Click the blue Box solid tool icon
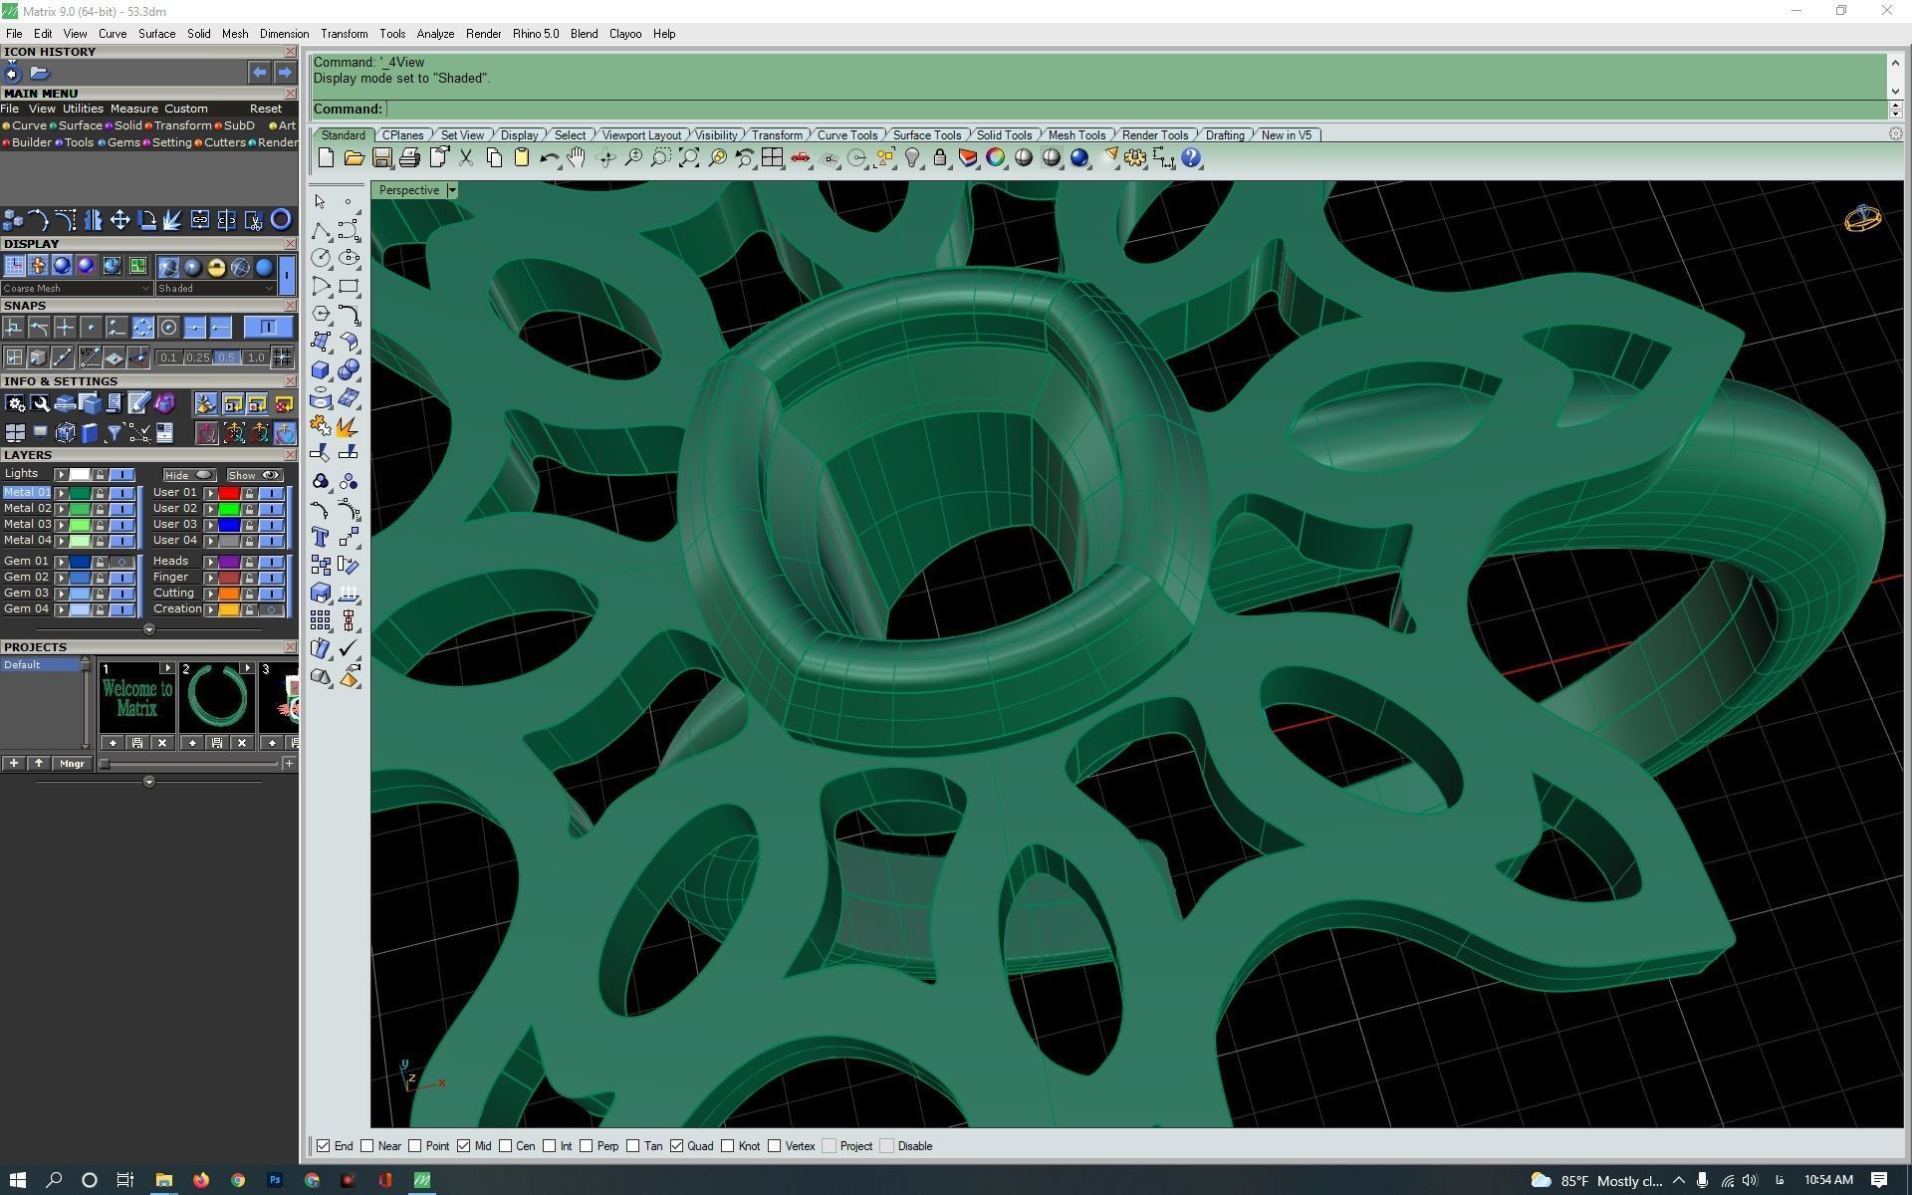Viewport: 1912px width, 1195px height. tap(321, 369)
